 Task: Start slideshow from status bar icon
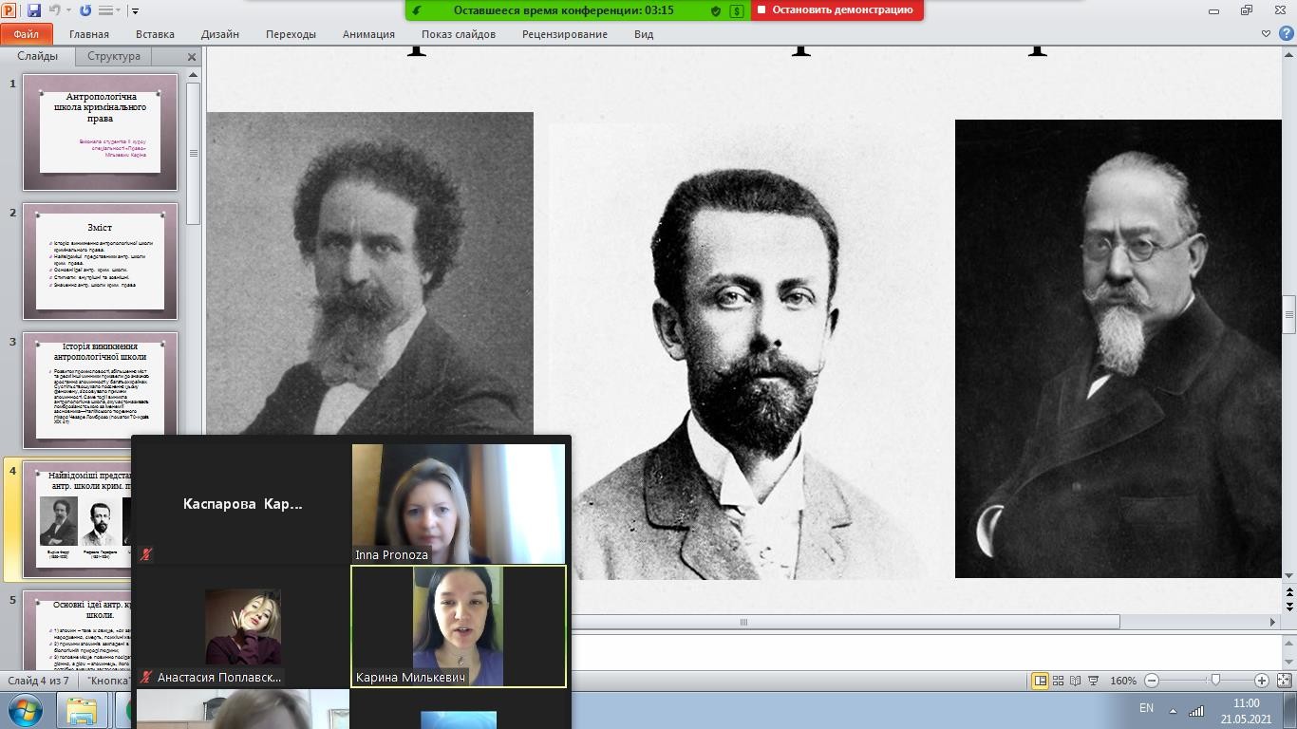pos(1093,681)
